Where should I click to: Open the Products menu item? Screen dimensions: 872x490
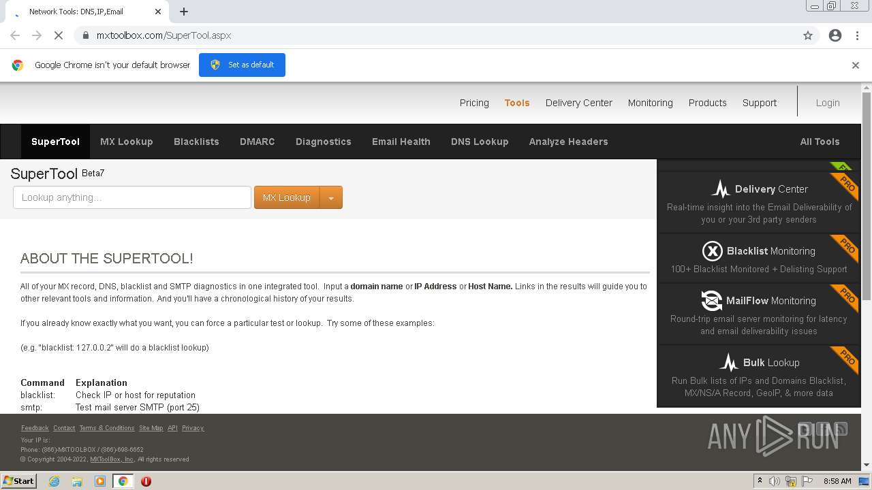pos(708,103)
